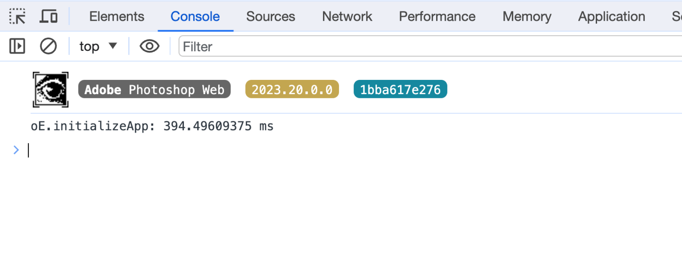This screenshot has width=682, height=256.
Task: Create a live expression with eye icon
Action: pos(149,46)
